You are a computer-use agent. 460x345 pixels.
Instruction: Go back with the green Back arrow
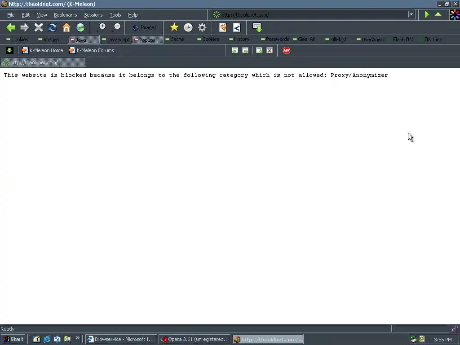tap(11, 27)
